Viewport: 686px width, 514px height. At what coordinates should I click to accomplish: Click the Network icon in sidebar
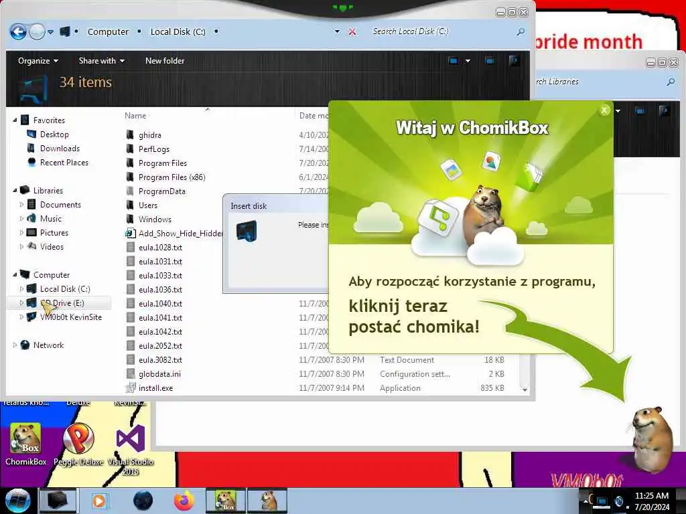(x=25, y=345)
